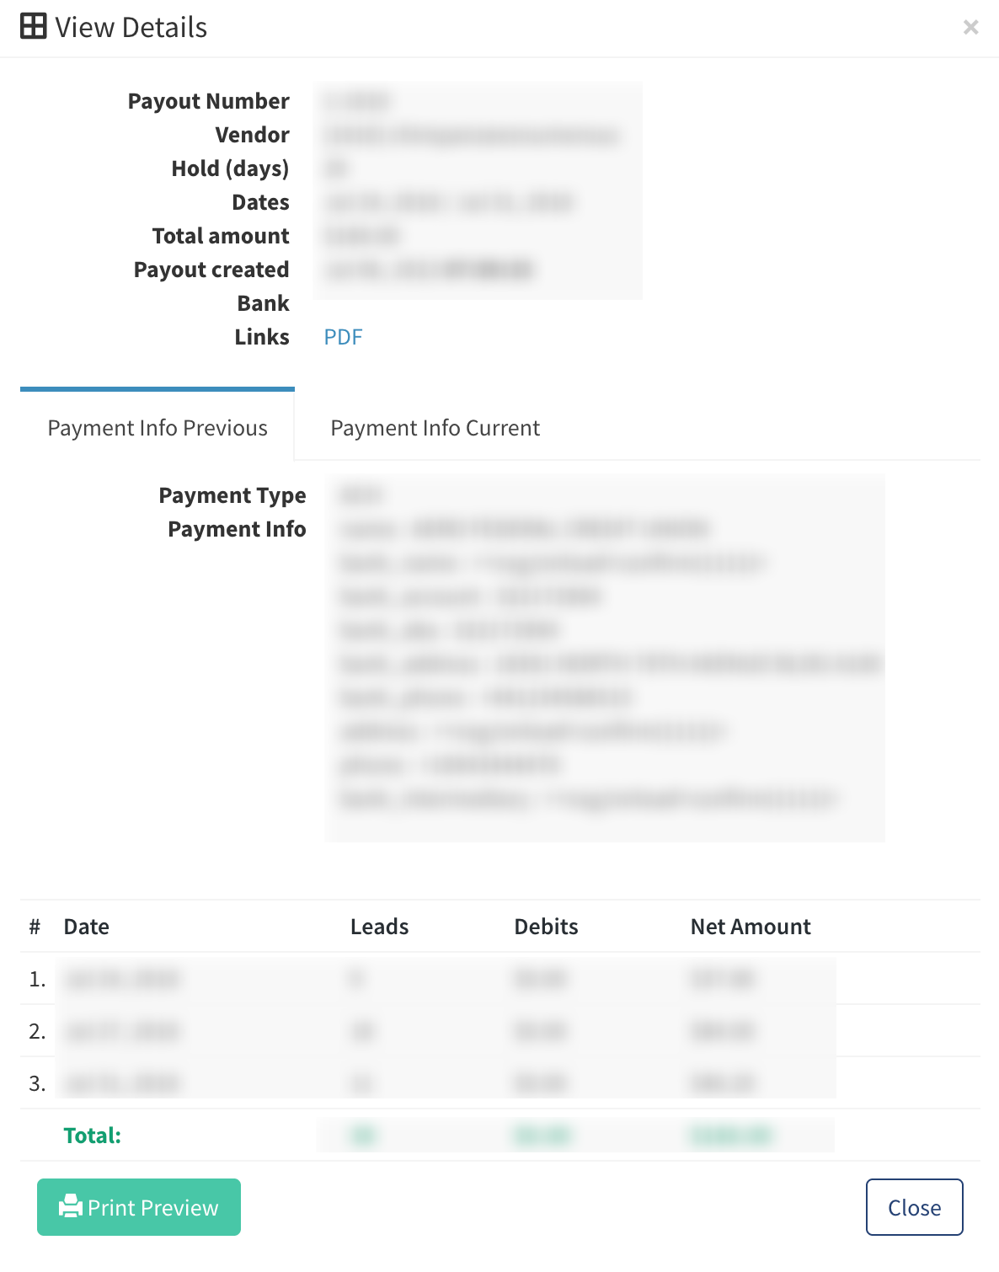Click the Payment Type label

pos(232,495)
